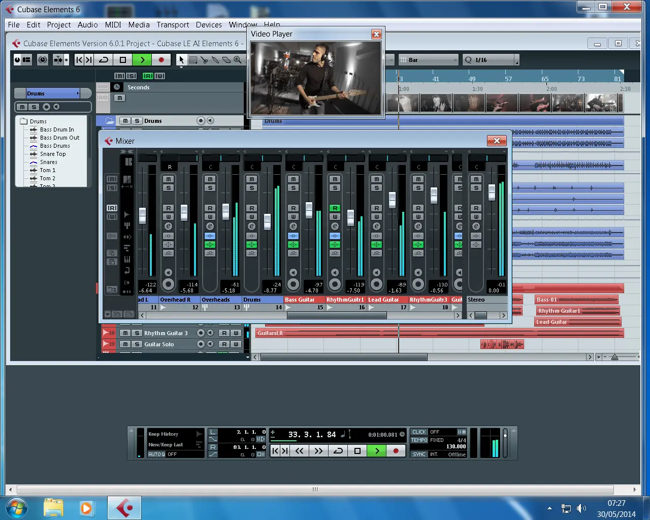Expand the Drums folder in the Inspector tree
Image resolution: width=650 pixels, height=520 pixels.
[x=23, y=121]
